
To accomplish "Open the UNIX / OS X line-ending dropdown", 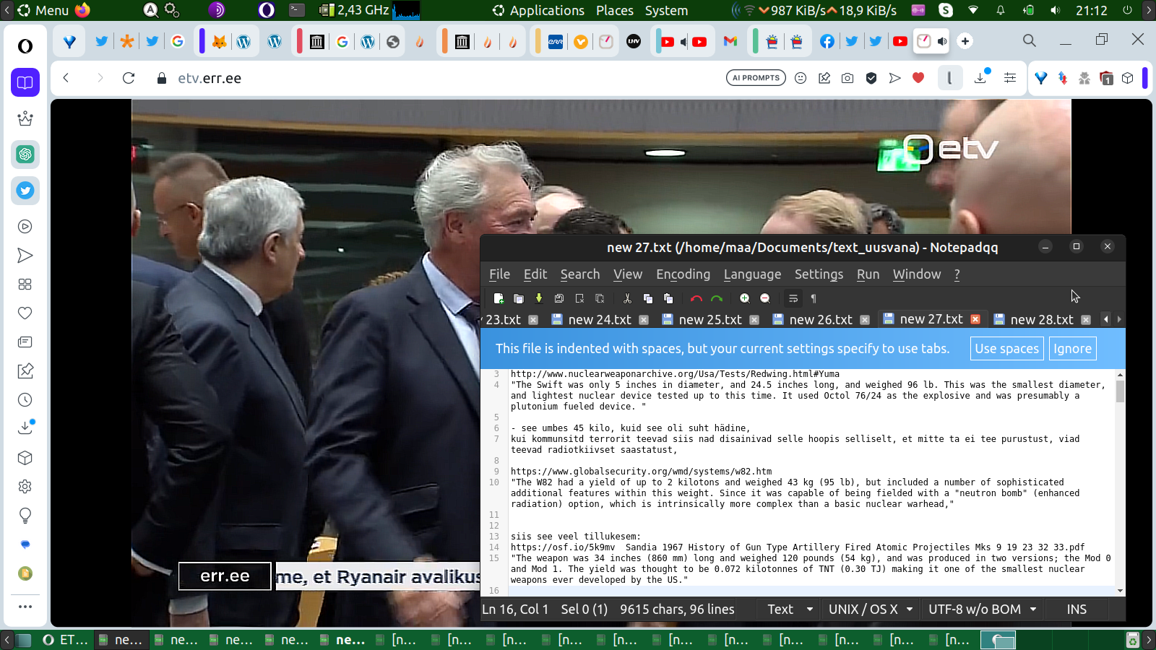I will pyautogui.click(x=871, y=610).
